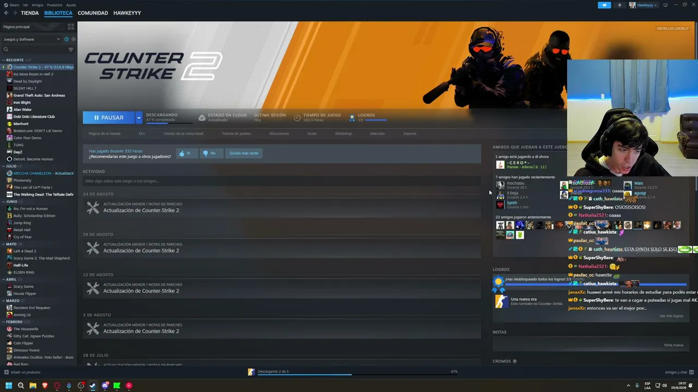Open Discord from the taskbar
The height and width of the screenshot is (392, 698).
click(105, 385)
